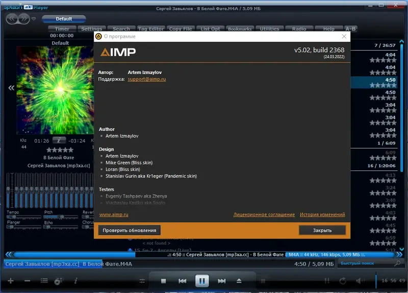
Task: Click the left double-arrow at seek bar start
Action: 8,254
